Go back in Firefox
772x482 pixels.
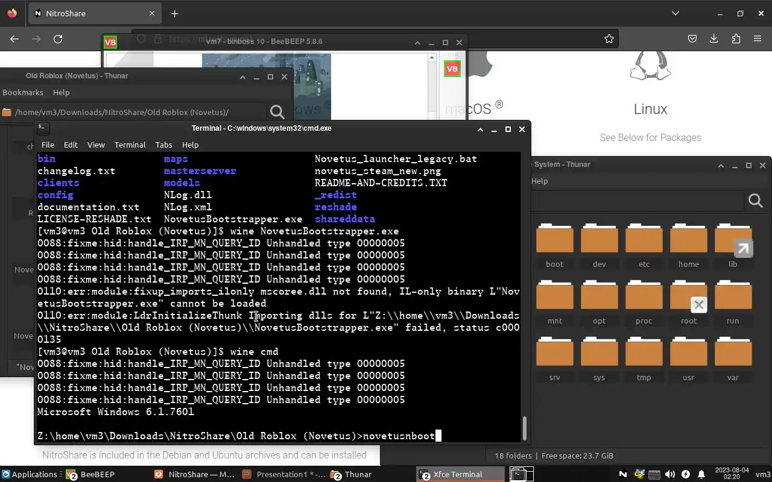point(14,39)
